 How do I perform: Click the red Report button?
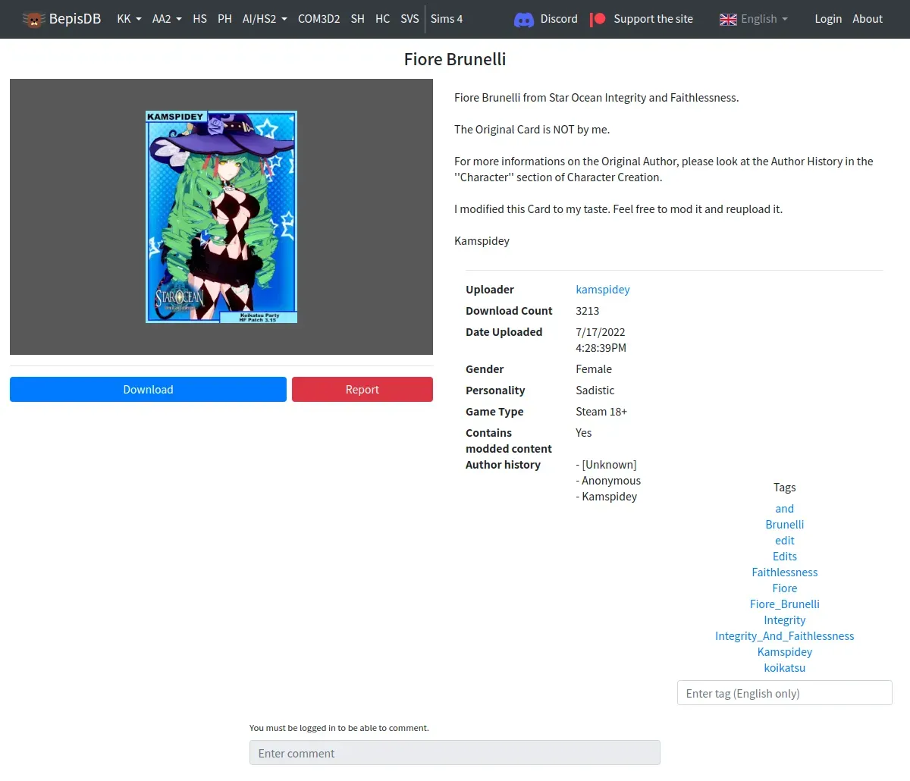tap(362, 390)
